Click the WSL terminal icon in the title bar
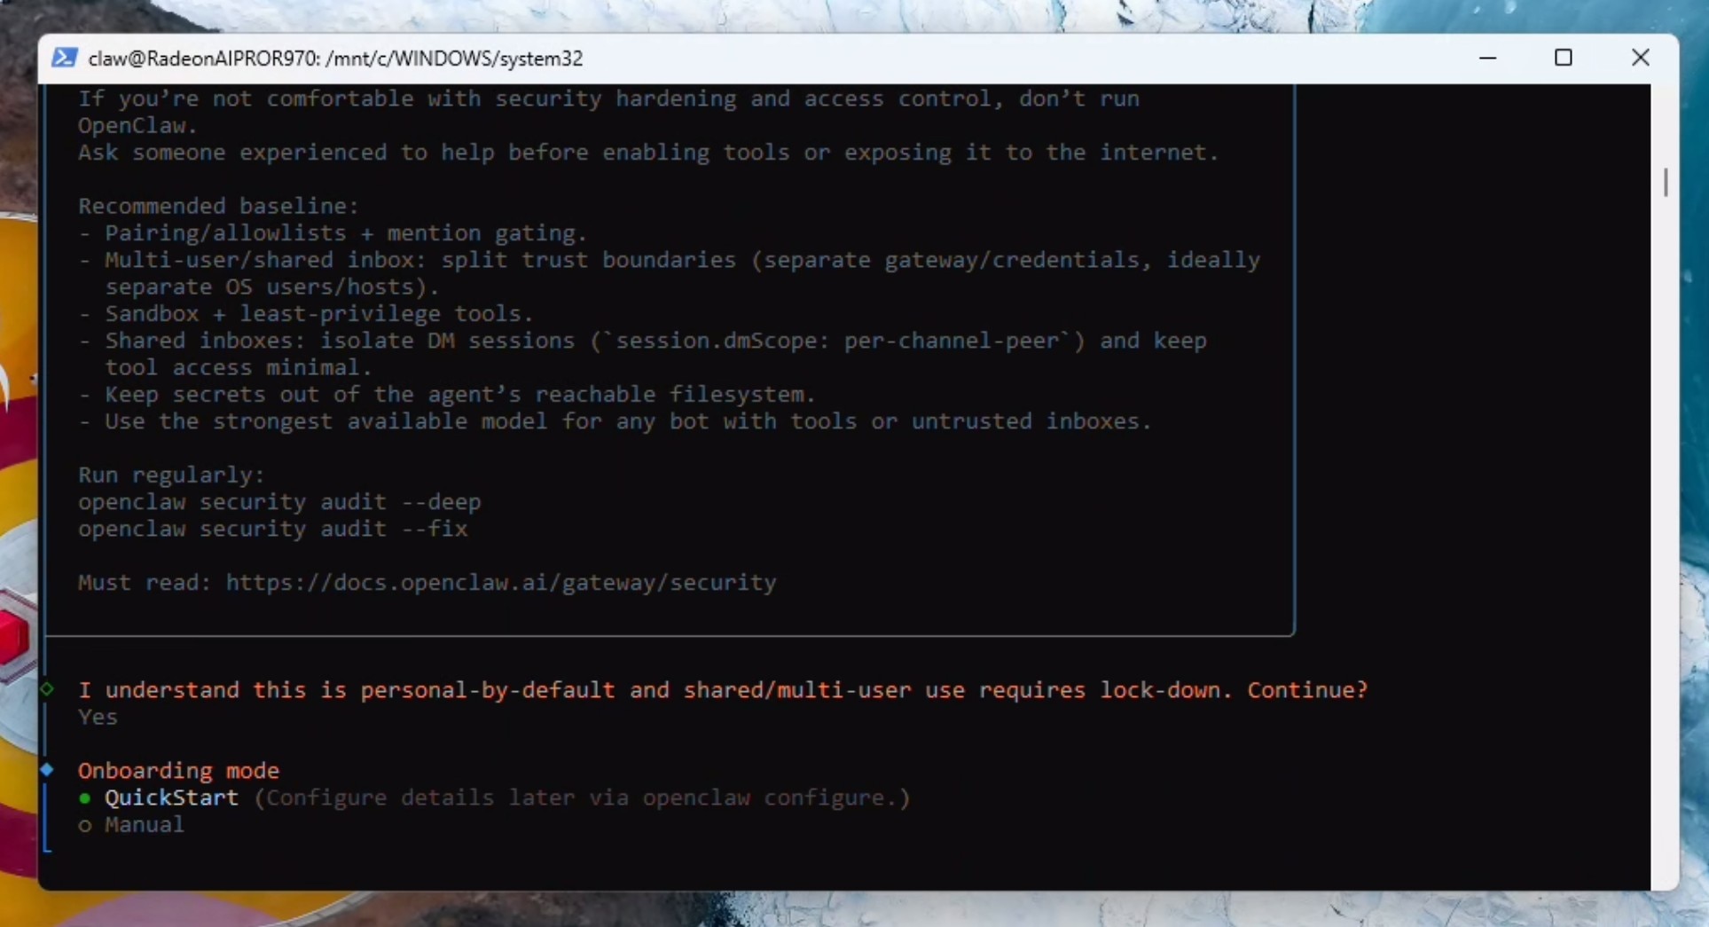The width and height of the screenshot is (1709, 927). pos(65,57)
